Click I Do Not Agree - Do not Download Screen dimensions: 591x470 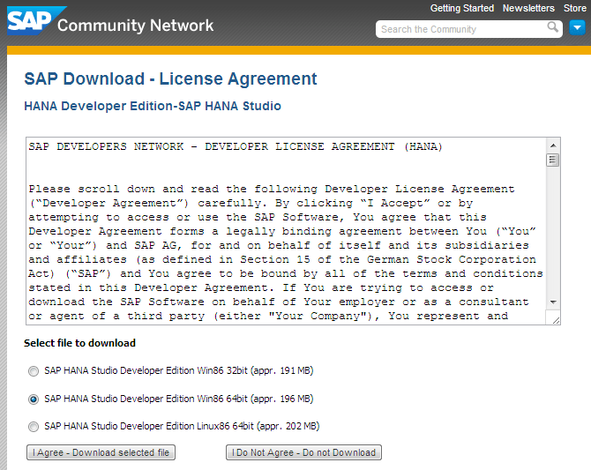pyautogui.click(x=303, y=452)
